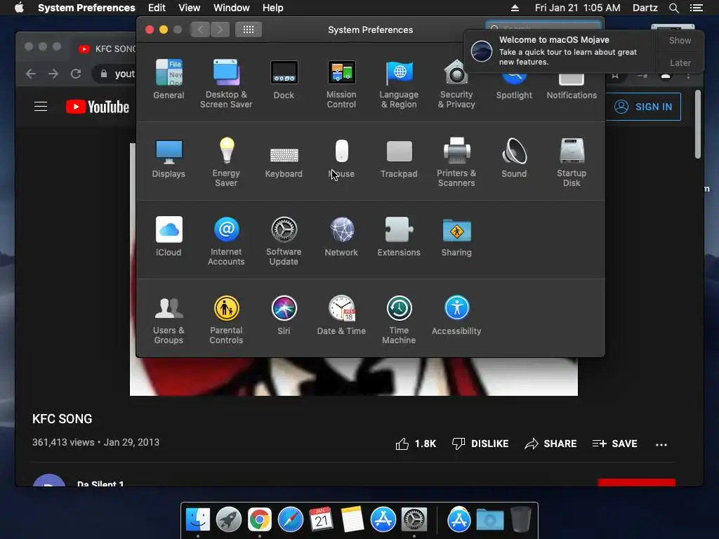Click the back arrow in System Preferences
The width and height of the screenshot is (719, 539).
pyautogui.click(x=200, y=29)
